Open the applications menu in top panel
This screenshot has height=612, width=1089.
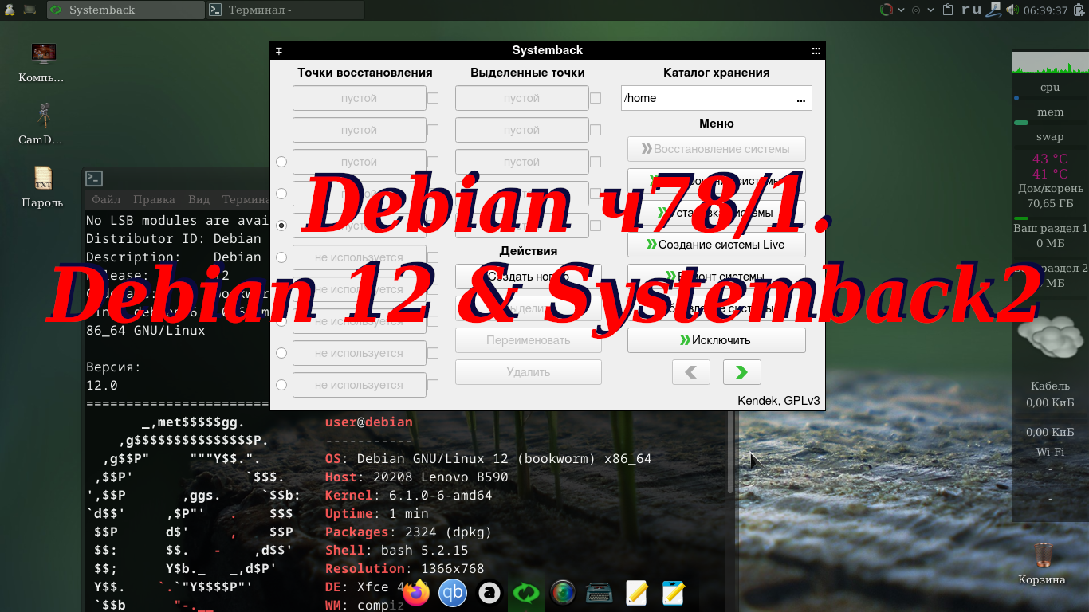9,10
